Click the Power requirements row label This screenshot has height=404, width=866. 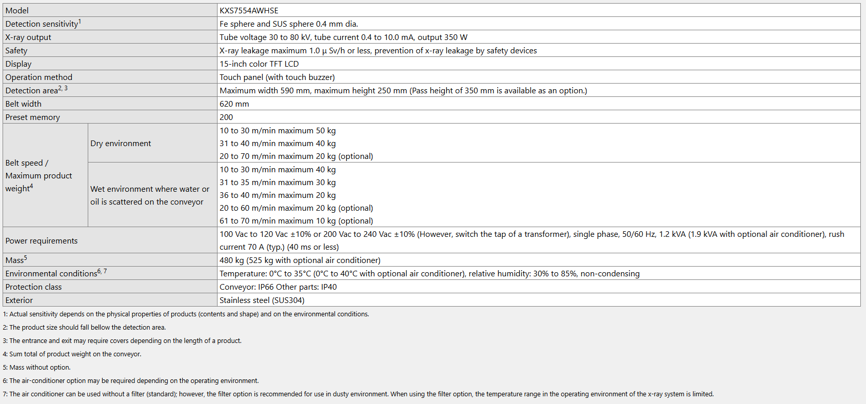point(42,240)
